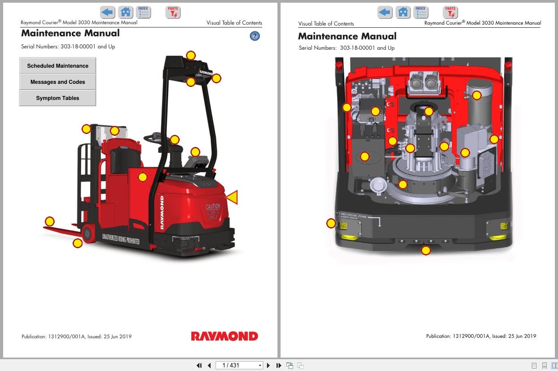Click the hotspot on the grey box behind the mast
Image resolution: width=558 pixels, height=371 pixels.
click(115, 131)
